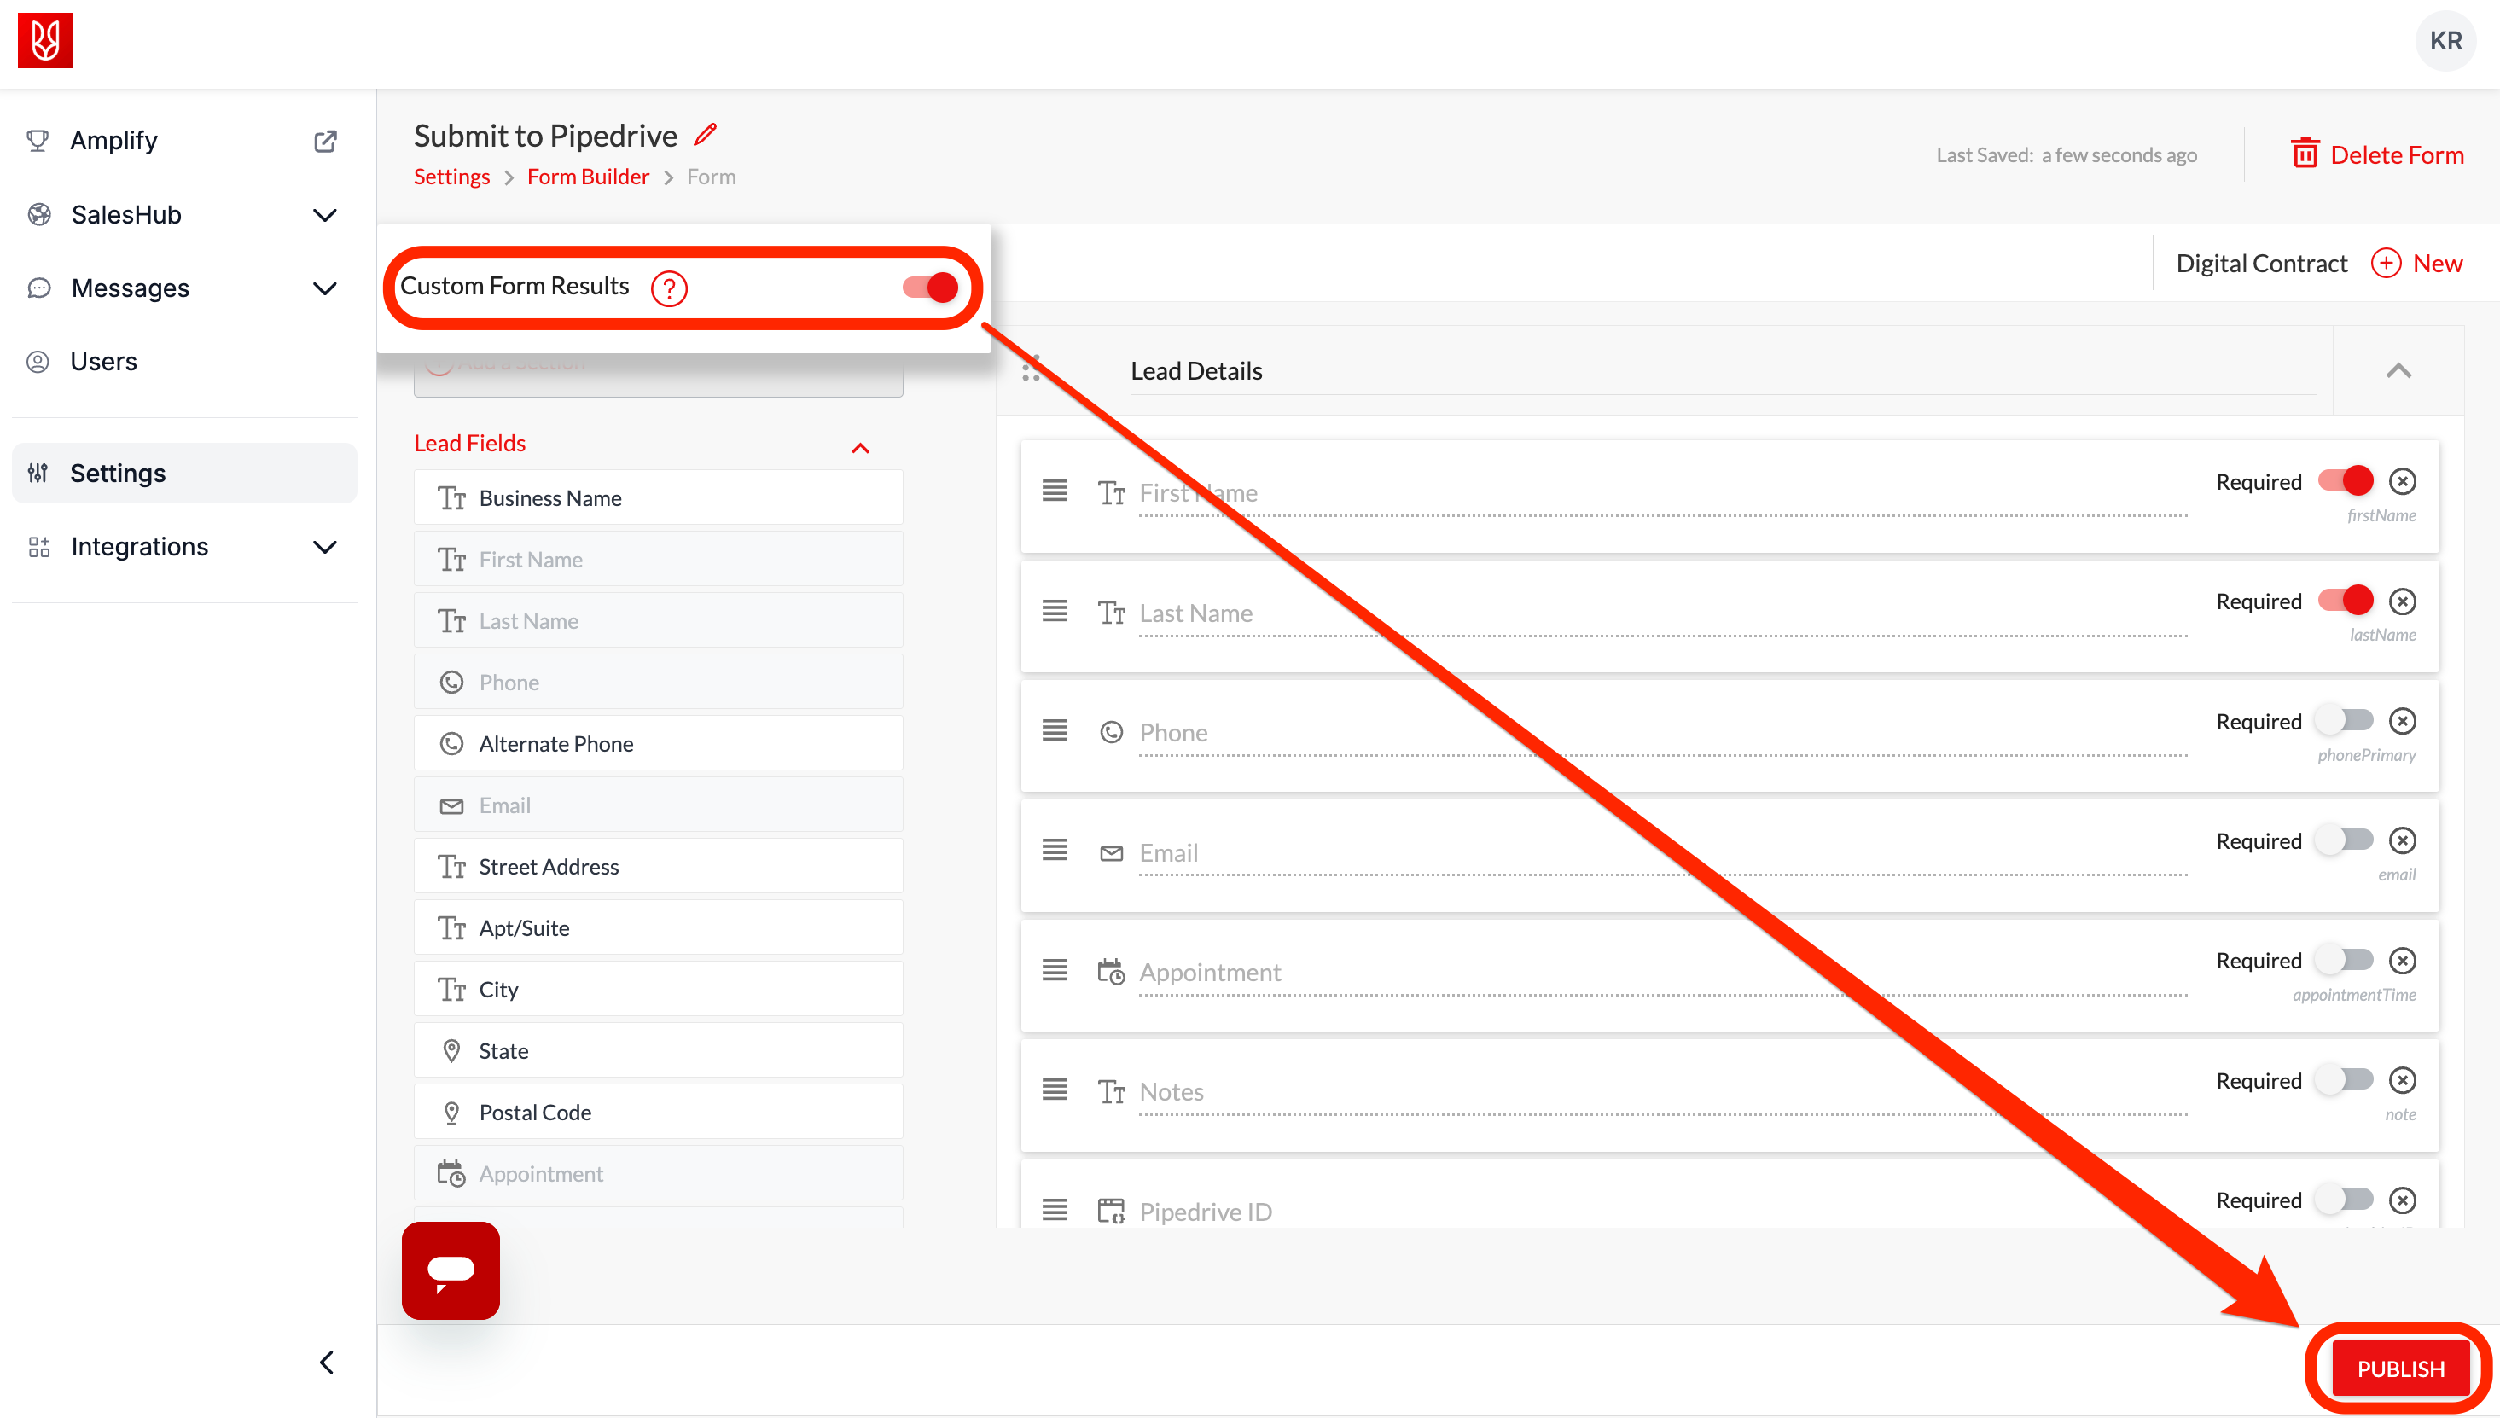This screenshot has height=1418, width=2500.
Task: Open the red chat widget bubble
Action: point(451,1270)
